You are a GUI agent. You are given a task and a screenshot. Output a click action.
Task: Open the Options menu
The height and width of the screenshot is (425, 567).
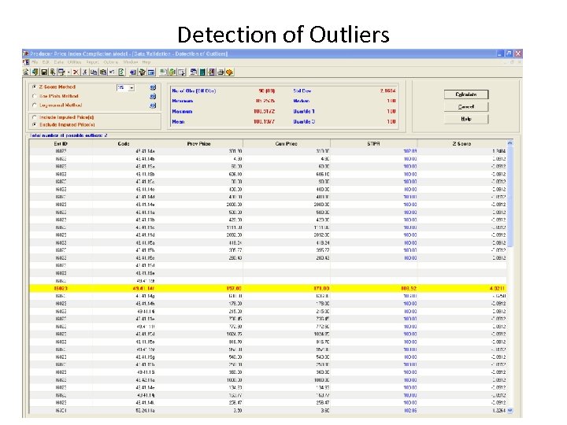[111, 62]
